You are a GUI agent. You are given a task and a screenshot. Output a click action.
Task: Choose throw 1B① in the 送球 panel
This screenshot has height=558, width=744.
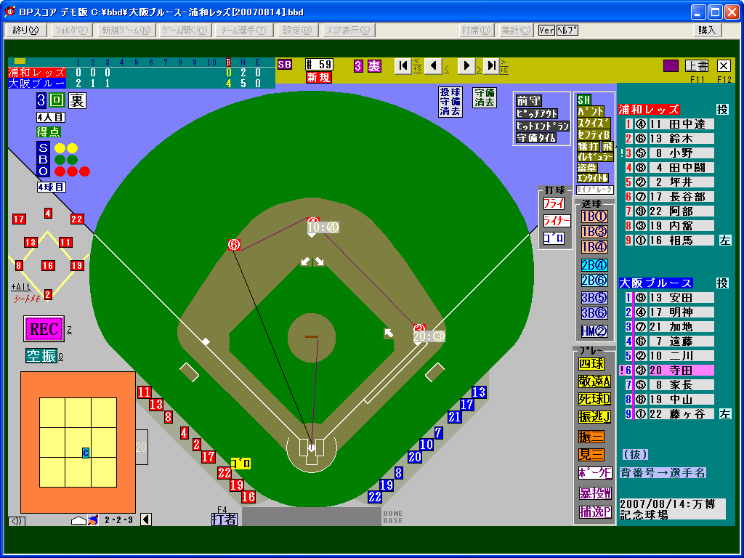pyautogui.click(x=594, y=217)
